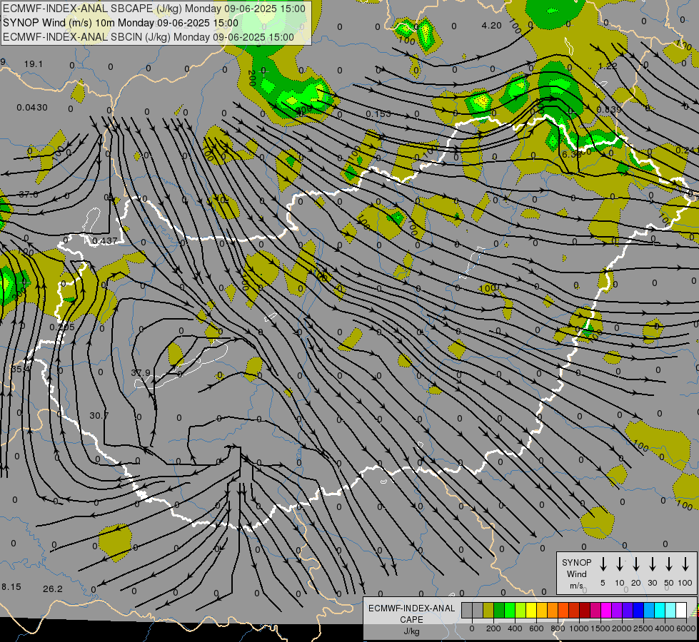Click the SBCIN title line
The height and width of the screenshot is (642, 699).
[x=148, y=37]
